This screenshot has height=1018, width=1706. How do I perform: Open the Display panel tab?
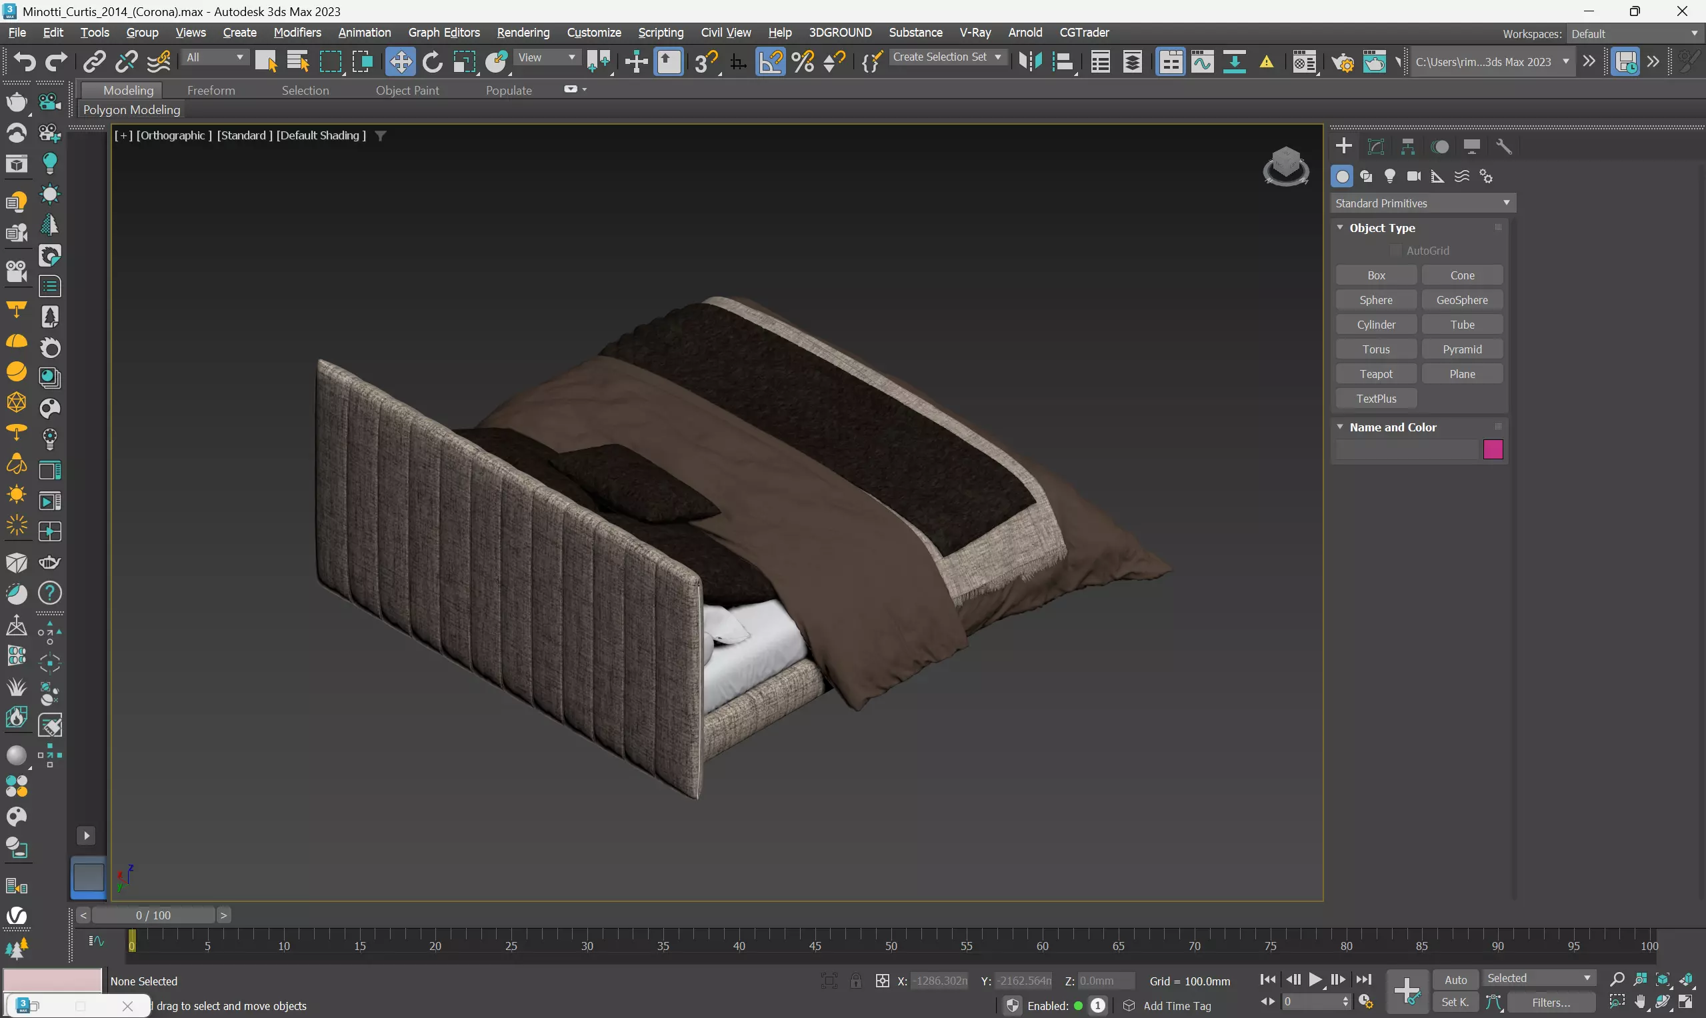coord(1472,146)
